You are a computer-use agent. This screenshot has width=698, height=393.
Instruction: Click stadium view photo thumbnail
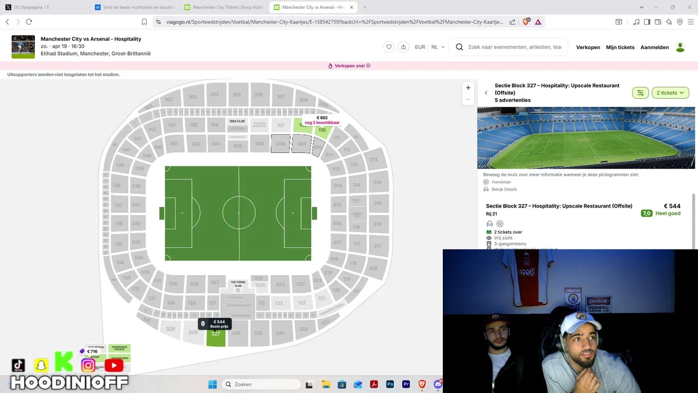pyautogui.click(x=586, y=138)
